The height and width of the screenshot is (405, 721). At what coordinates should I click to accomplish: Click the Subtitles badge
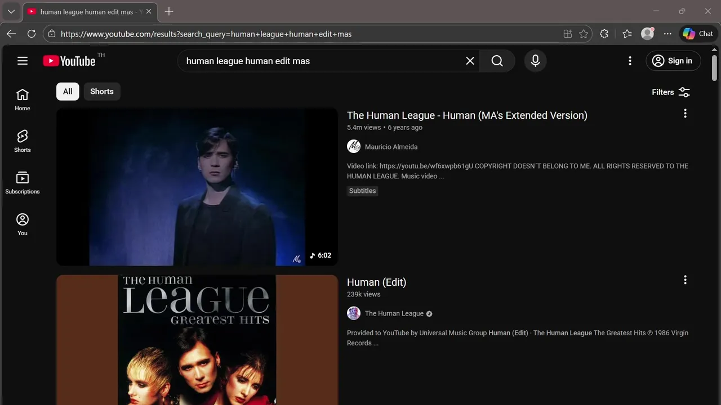(362, 191)
